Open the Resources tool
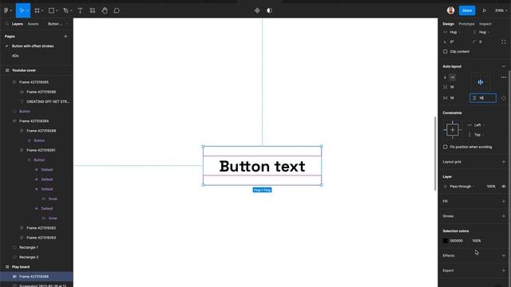The image size is (511, 287). [93, 10]
